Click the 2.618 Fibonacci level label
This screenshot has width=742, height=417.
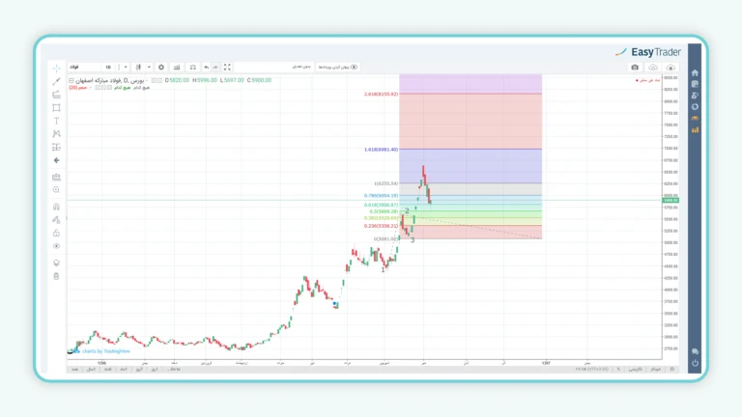[381, 94]
